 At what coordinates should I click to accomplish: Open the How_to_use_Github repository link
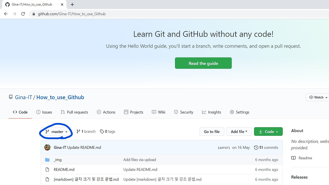pos(60,97)
